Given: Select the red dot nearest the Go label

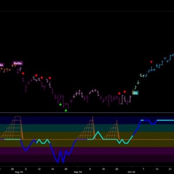Looking at the screenshot, I should (x=125, y=92).
